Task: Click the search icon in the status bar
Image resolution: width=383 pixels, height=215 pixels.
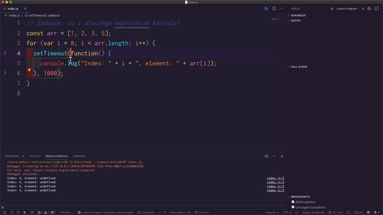Action: click(x=11, y=213)
